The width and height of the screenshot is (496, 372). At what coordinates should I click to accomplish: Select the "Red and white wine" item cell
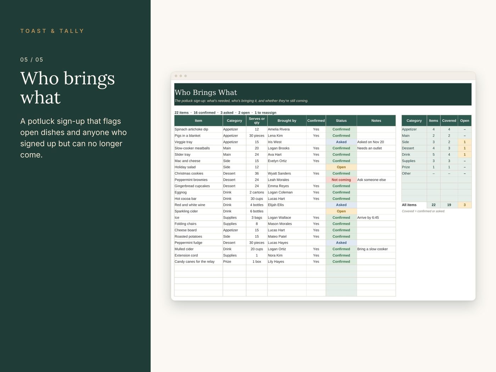(x=198, y=205)
